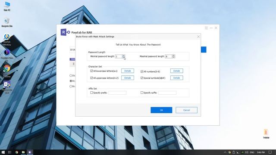This screenshot has width=276, height=155.
Task: Increase maximal password length
Action: 173,56
